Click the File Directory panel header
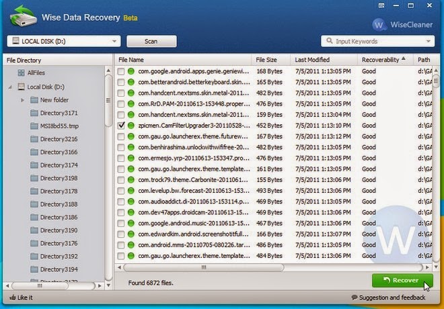The image size is (444, 309). (58, 60)
